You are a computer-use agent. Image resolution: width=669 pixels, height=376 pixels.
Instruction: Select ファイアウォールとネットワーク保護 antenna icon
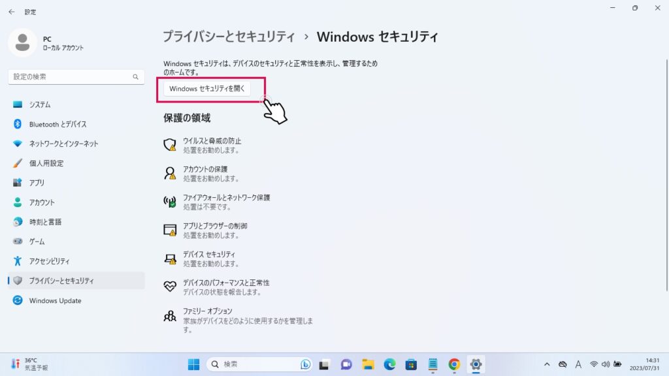(x=170, y=202)
